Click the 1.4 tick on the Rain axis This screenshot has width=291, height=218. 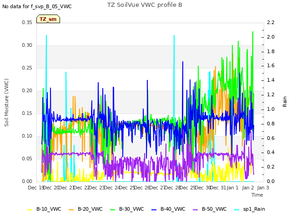click(x=271, y=80)
